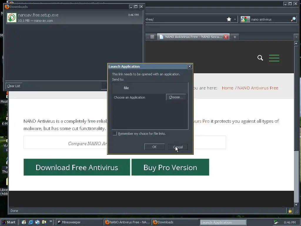Viewport: 301px width, 226px height.
Task: Maximize the Downloads window
Action: point(136,7)
